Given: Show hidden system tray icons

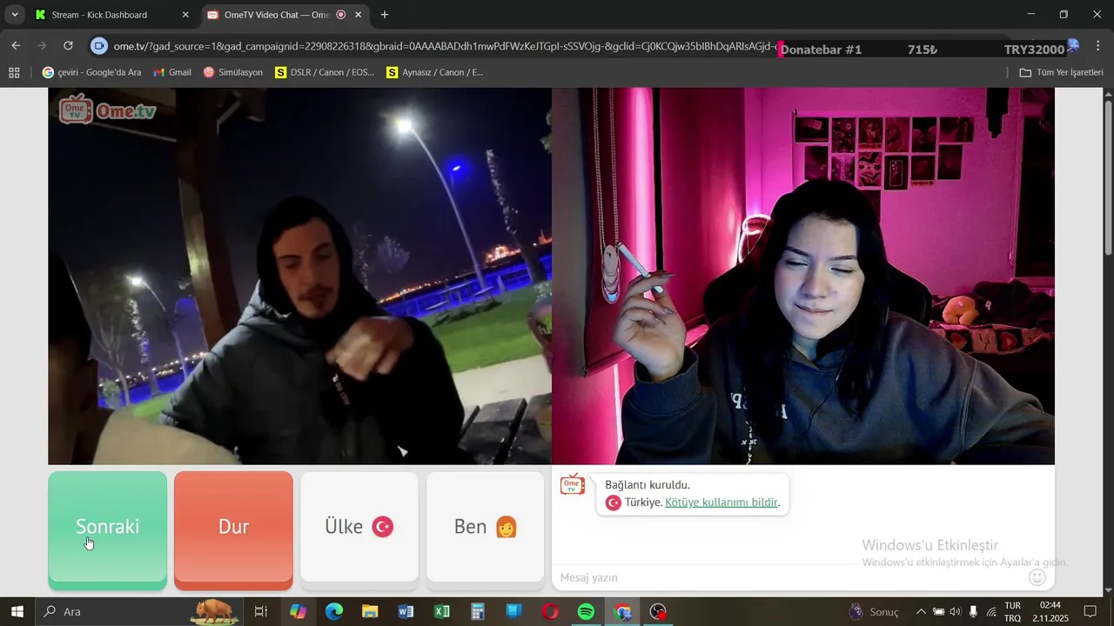Looking at the screenshot, I should (921, 611).
